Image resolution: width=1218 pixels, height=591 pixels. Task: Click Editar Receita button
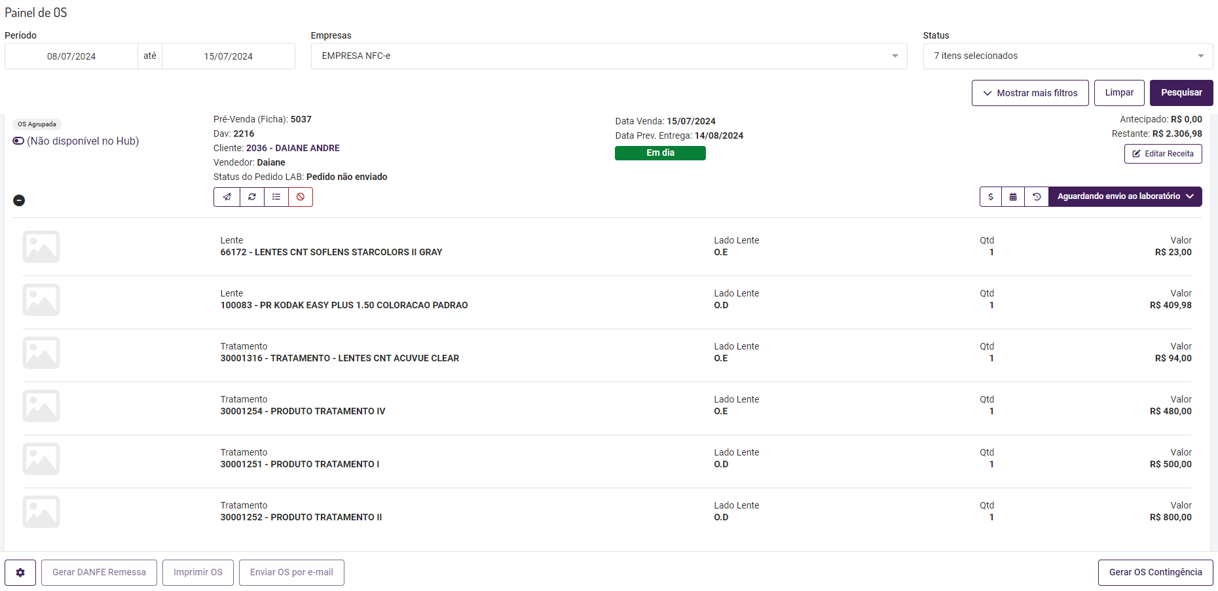1163,154
